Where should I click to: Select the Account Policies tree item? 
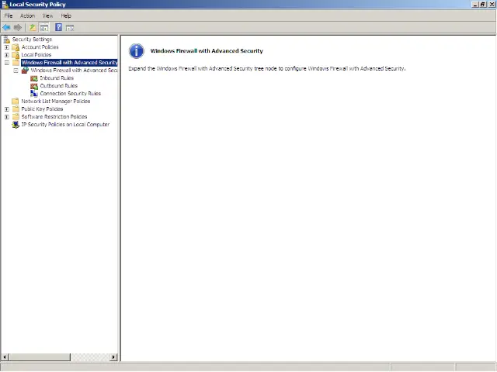[x=40, y=47]
